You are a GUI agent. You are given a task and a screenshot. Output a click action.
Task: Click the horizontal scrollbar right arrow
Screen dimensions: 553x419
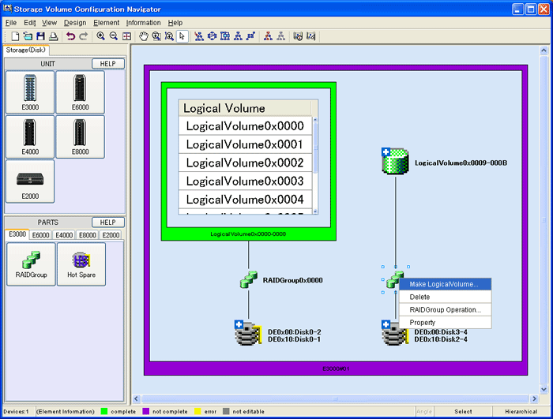coord(534,398)
